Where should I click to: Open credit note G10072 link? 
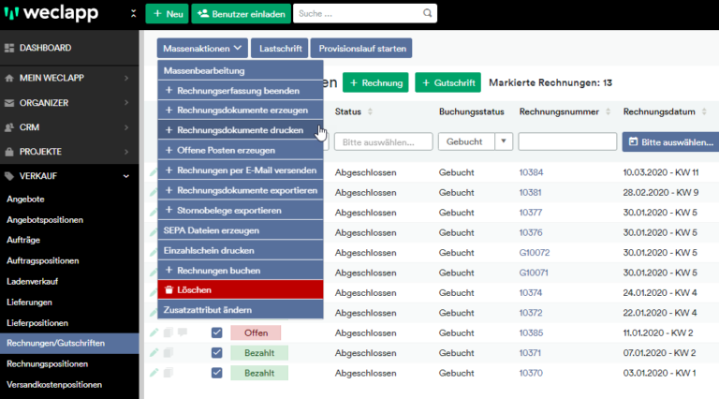click(x=535, y=253)
